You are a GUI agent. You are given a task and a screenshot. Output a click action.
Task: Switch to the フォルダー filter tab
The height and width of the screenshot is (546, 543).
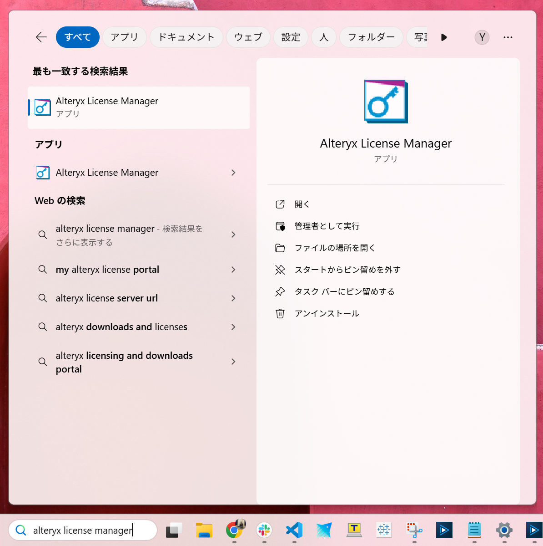371,37
